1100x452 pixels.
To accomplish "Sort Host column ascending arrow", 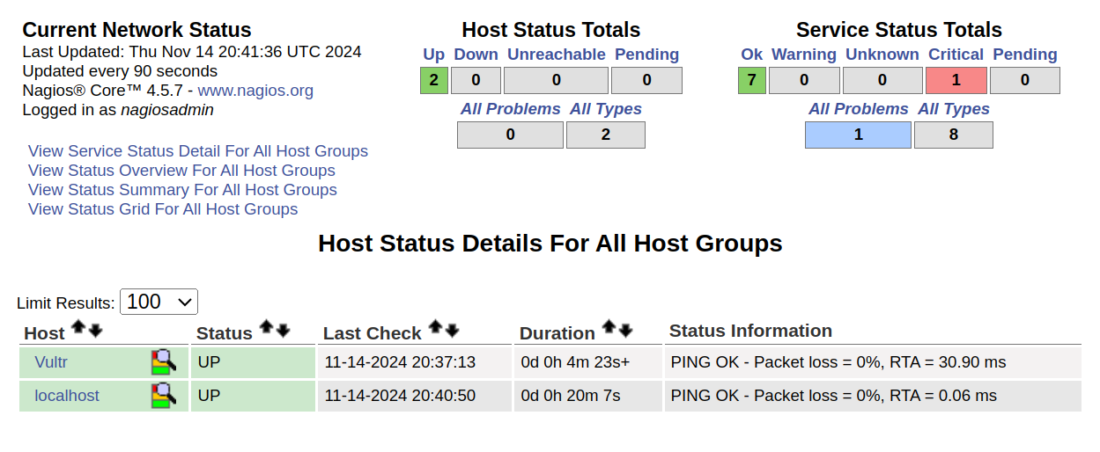I will coord(78,328).
